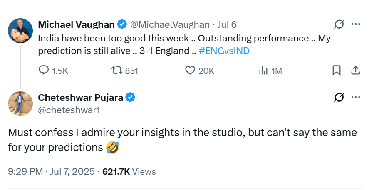This screenshot has height=190, width=384.
Task: Open Michael Vaughan's profile name
Action: click(76, 25)
